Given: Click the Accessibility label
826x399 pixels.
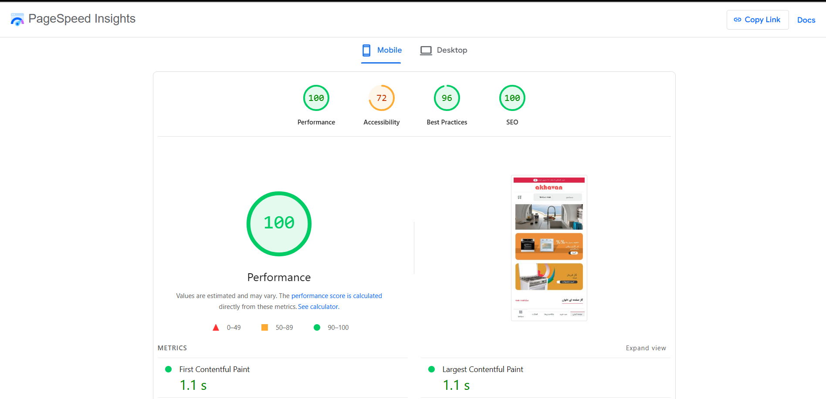Looking at the screenshot, I should point(382,122).
